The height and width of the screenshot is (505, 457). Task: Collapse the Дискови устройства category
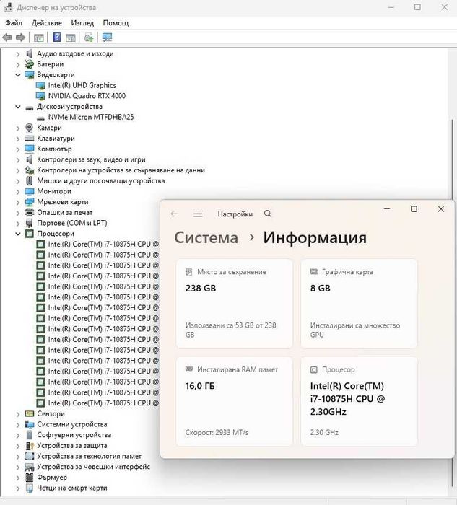[x=18, y=107]
